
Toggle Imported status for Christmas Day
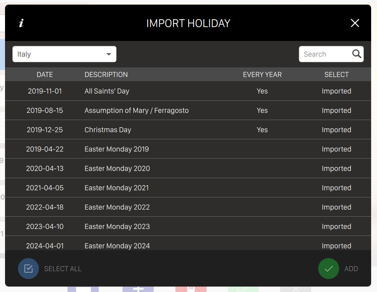coord(336,130)
